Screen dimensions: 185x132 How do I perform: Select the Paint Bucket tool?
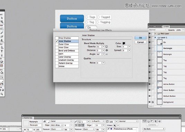(x=2, y=73)
